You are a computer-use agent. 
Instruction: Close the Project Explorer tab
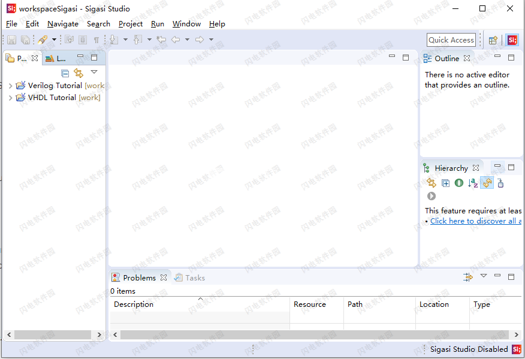[35, 58]
